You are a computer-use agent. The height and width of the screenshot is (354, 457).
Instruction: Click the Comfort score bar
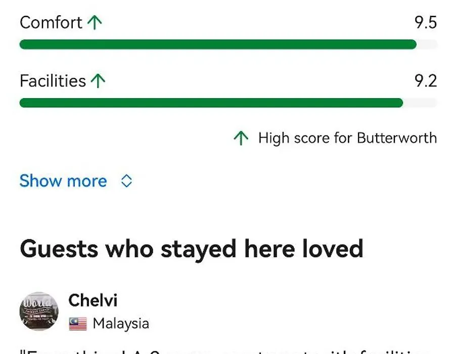click(228, 45)
